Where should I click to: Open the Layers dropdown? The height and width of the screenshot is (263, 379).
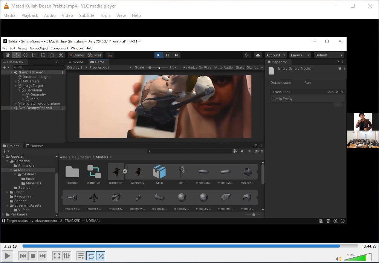coord(300,55)
